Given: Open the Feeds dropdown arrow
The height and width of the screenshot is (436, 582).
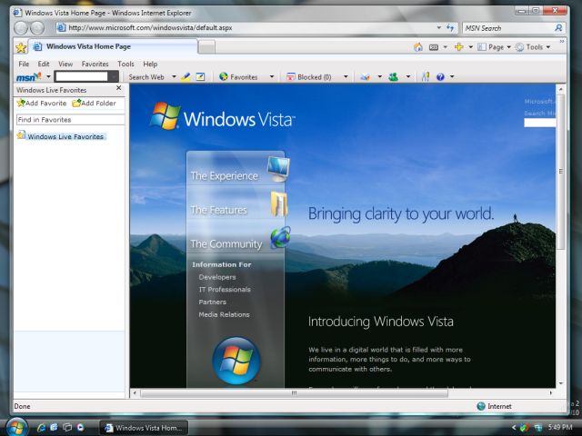Looking at the screenshot, I should click(x=445, y=47).
